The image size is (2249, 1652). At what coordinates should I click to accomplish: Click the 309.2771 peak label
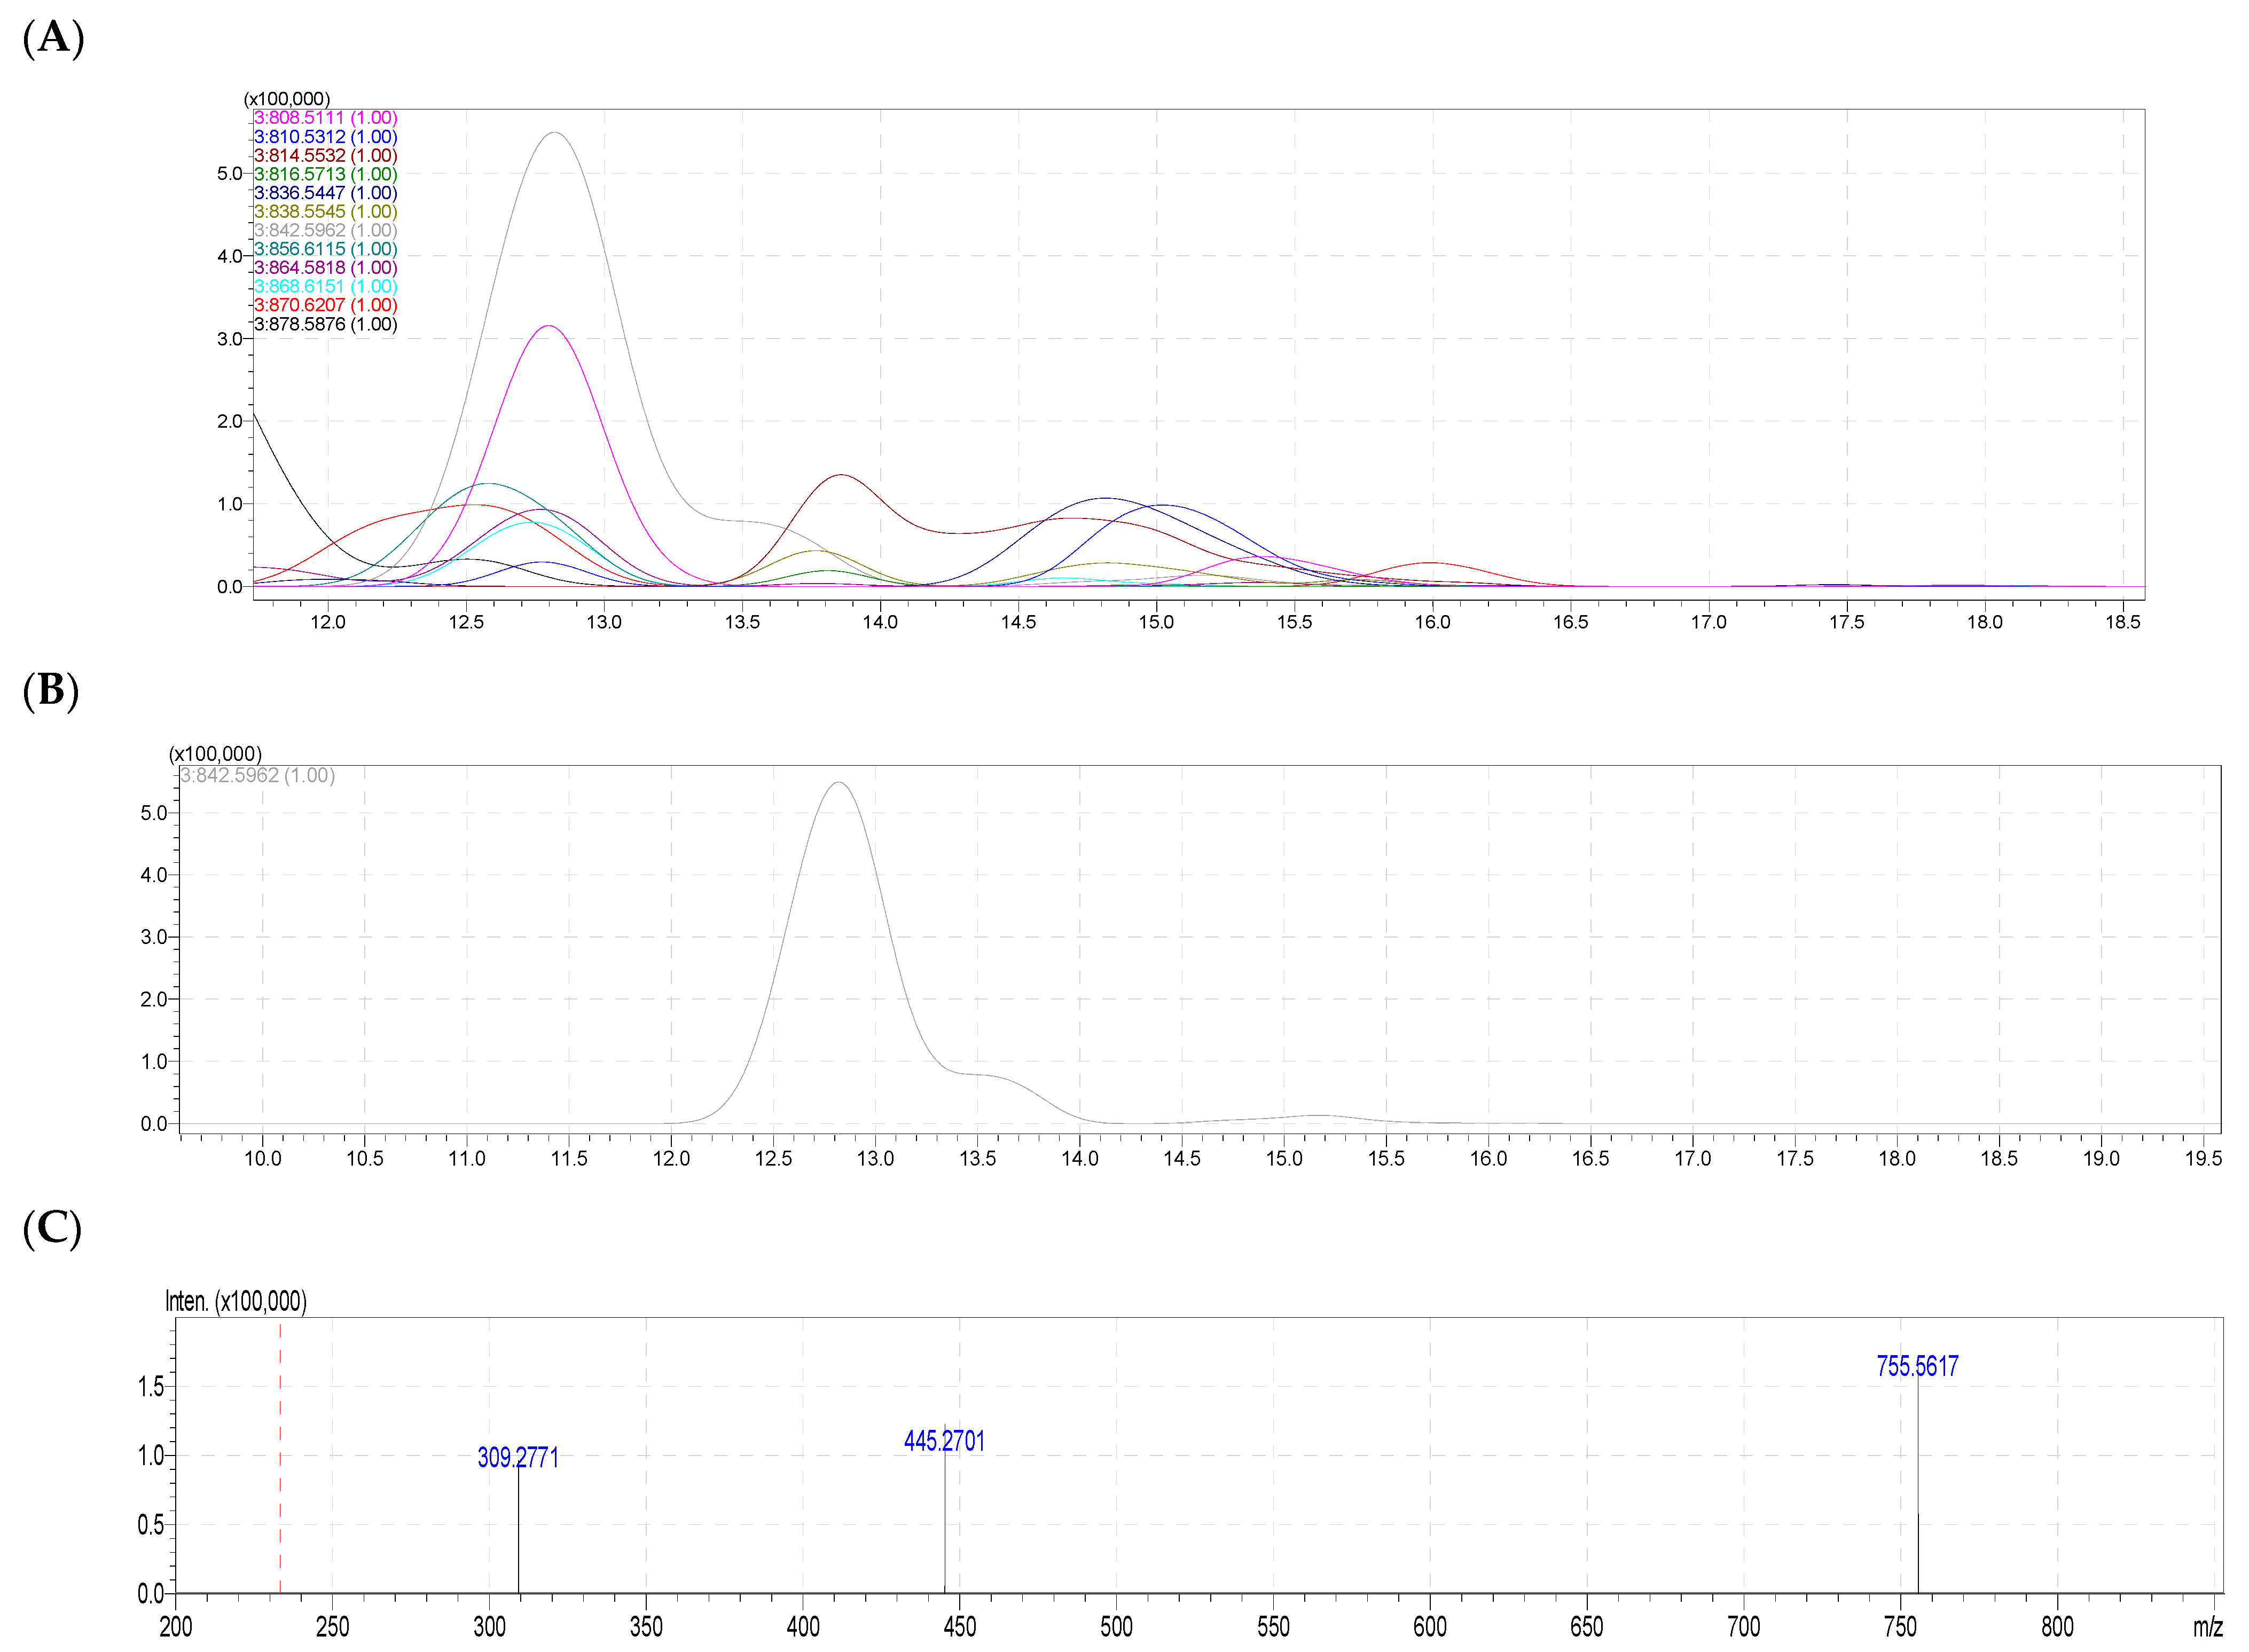518,1457
